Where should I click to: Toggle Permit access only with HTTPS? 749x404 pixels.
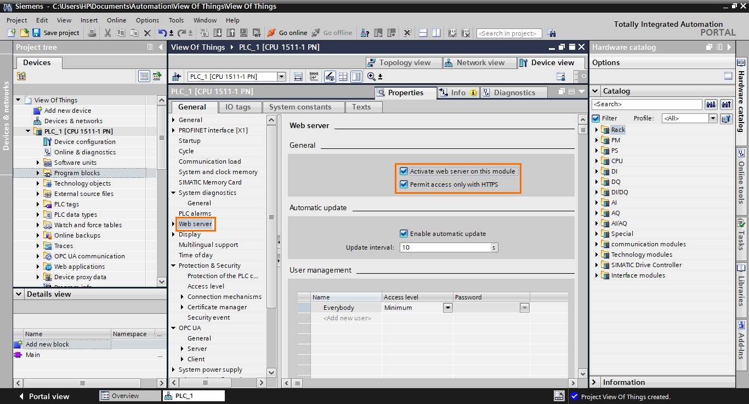(x=404, y=184)
